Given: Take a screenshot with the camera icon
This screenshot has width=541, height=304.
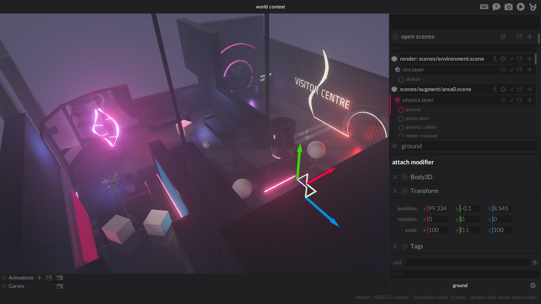Looking at the screenshot, I should tap(508, 7).
